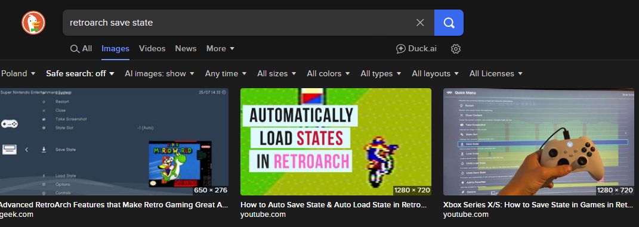Viewport: 639px width, 227px height.
Task: Expand the AI images: show filter
Action: [159, 74]
